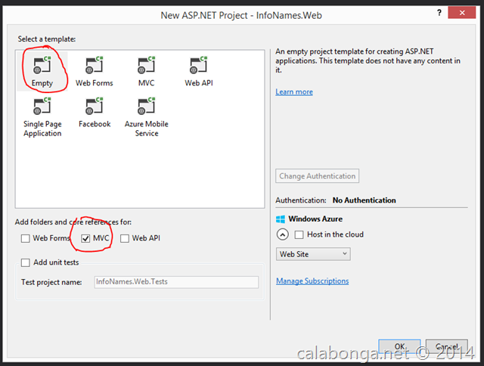This screenshot has height=366, width=484.
Task: Click the Cancel button
Action: pyautogui.click(x=447, y=346)
